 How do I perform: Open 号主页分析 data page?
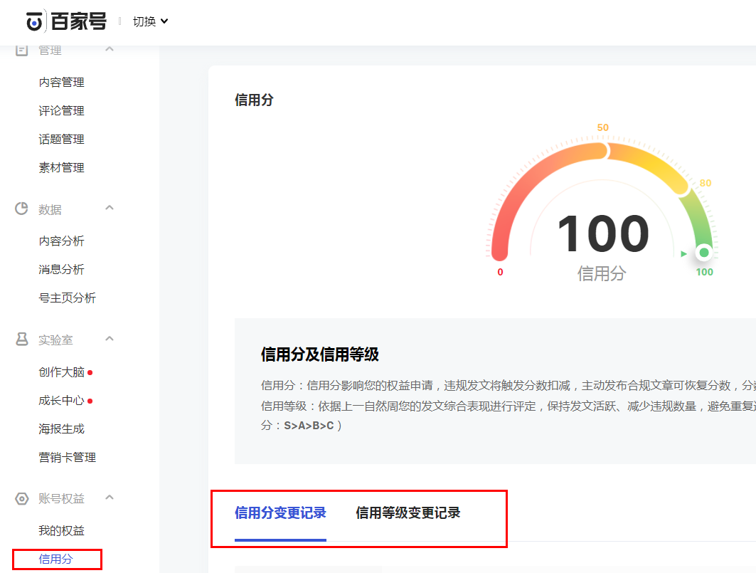coord(67,298)
